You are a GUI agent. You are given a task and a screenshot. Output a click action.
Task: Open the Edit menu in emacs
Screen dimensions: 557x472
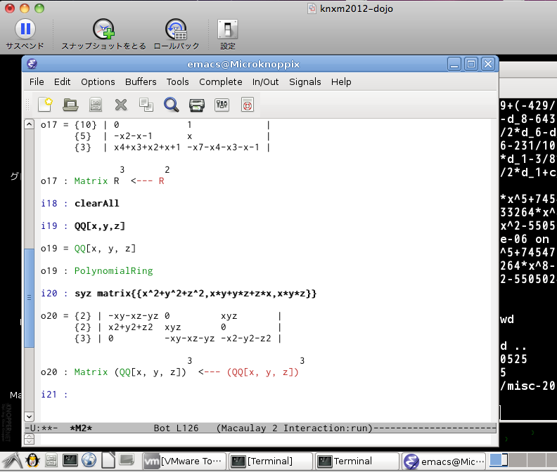(x=62, y=82)
